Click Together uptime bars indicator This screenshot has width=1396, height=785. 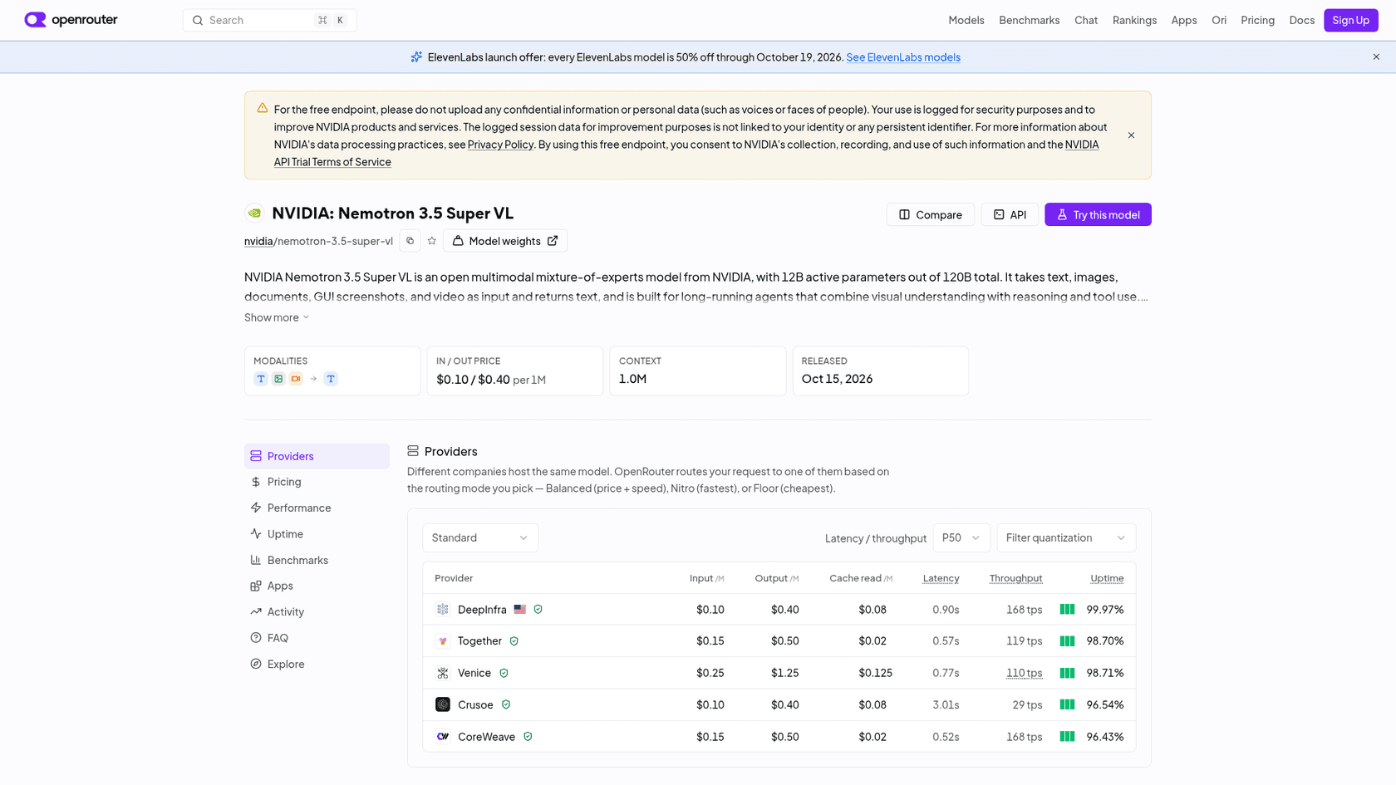tap(1068, 641)
